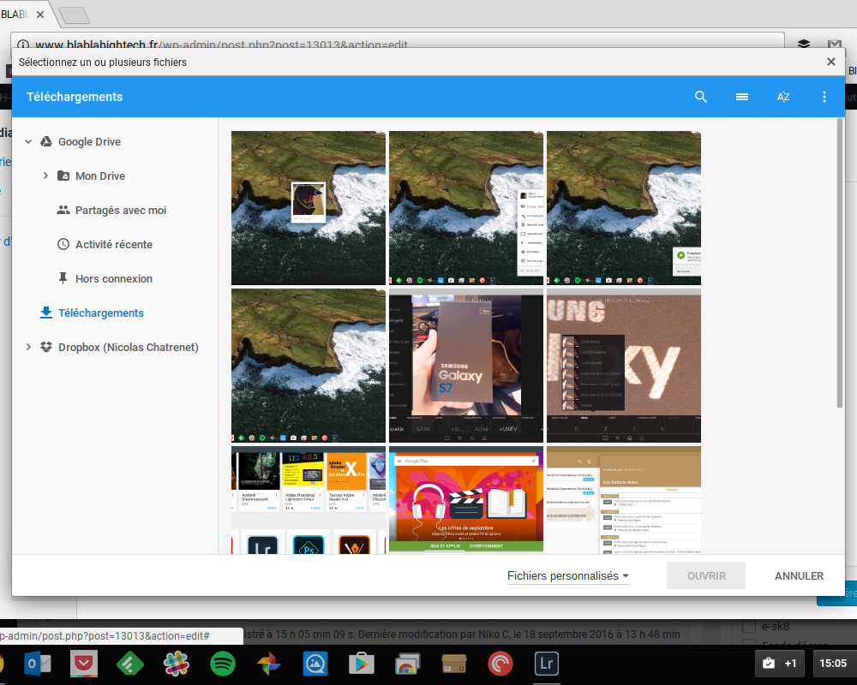Select the Google Play offers thumbnail
The height and width of the screenshot is (685, 857).
click(x=466, y=500)
